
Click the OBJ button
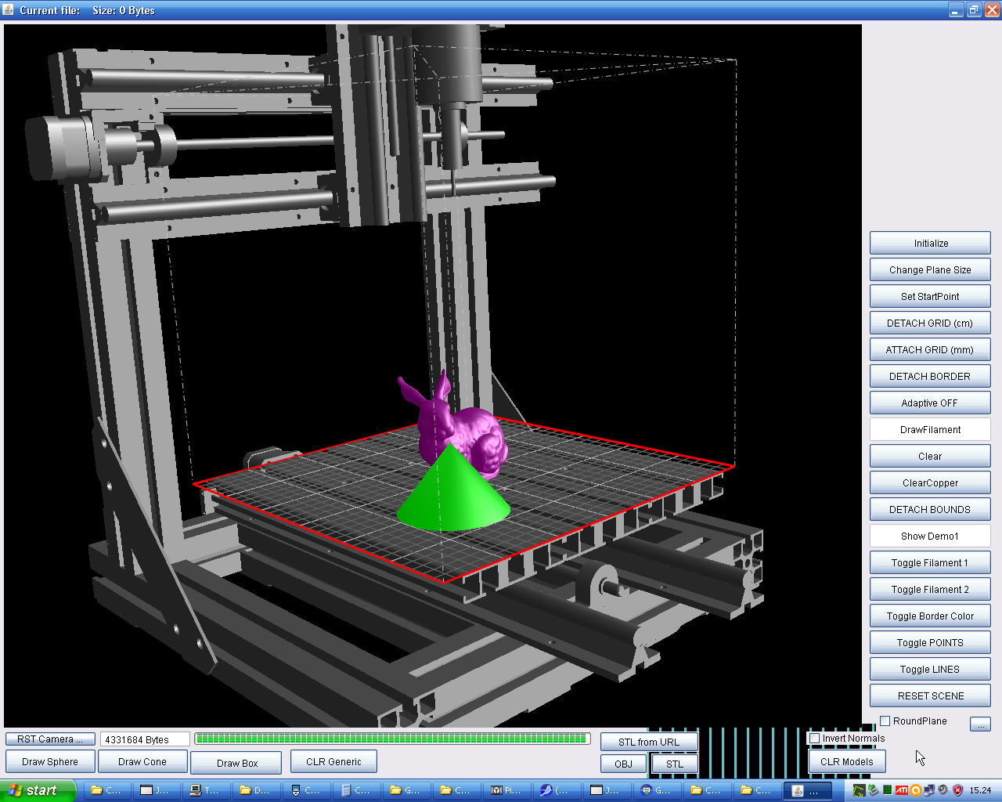[x=624, y=764]
